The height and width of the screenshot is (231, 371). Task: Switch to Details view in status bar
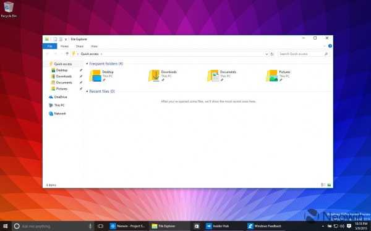pos(323,185)
